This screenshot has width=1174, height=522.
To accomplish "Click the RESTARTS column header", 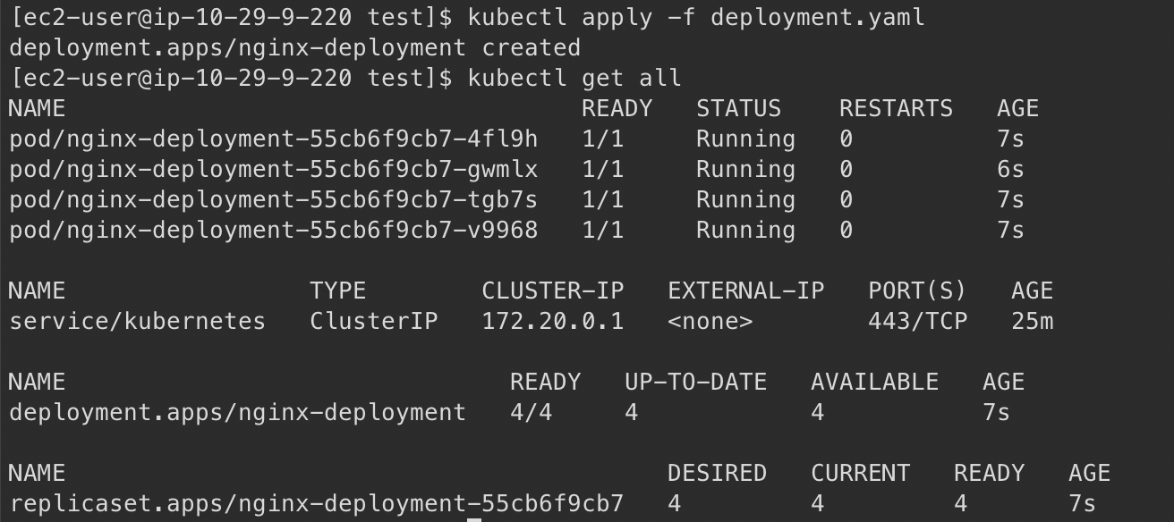I will (x=896, y=108).
